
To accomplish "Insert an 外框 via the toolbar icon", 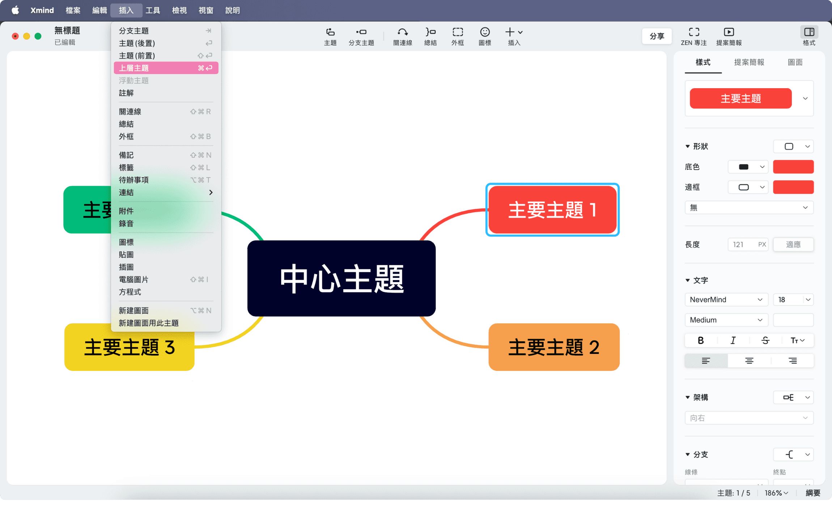I will 457,36.
